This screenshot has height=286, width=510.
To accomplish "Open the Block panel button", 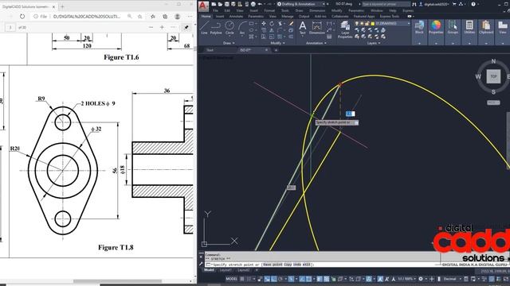I will pyautogui.click(x=419, y=27).
